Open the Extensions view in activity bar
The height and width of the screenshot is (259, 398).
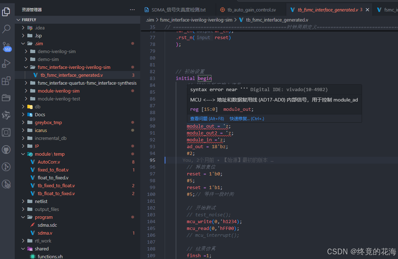point(6,81)
